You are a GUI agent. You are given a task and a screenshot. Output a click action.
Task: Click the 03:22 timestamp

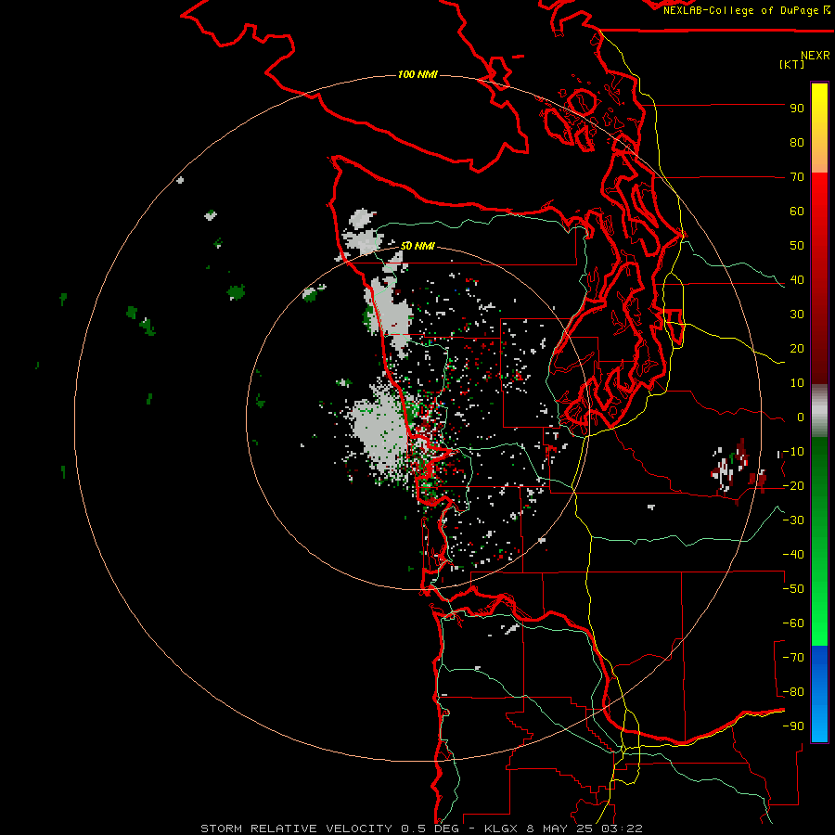(x=622, y=829)
